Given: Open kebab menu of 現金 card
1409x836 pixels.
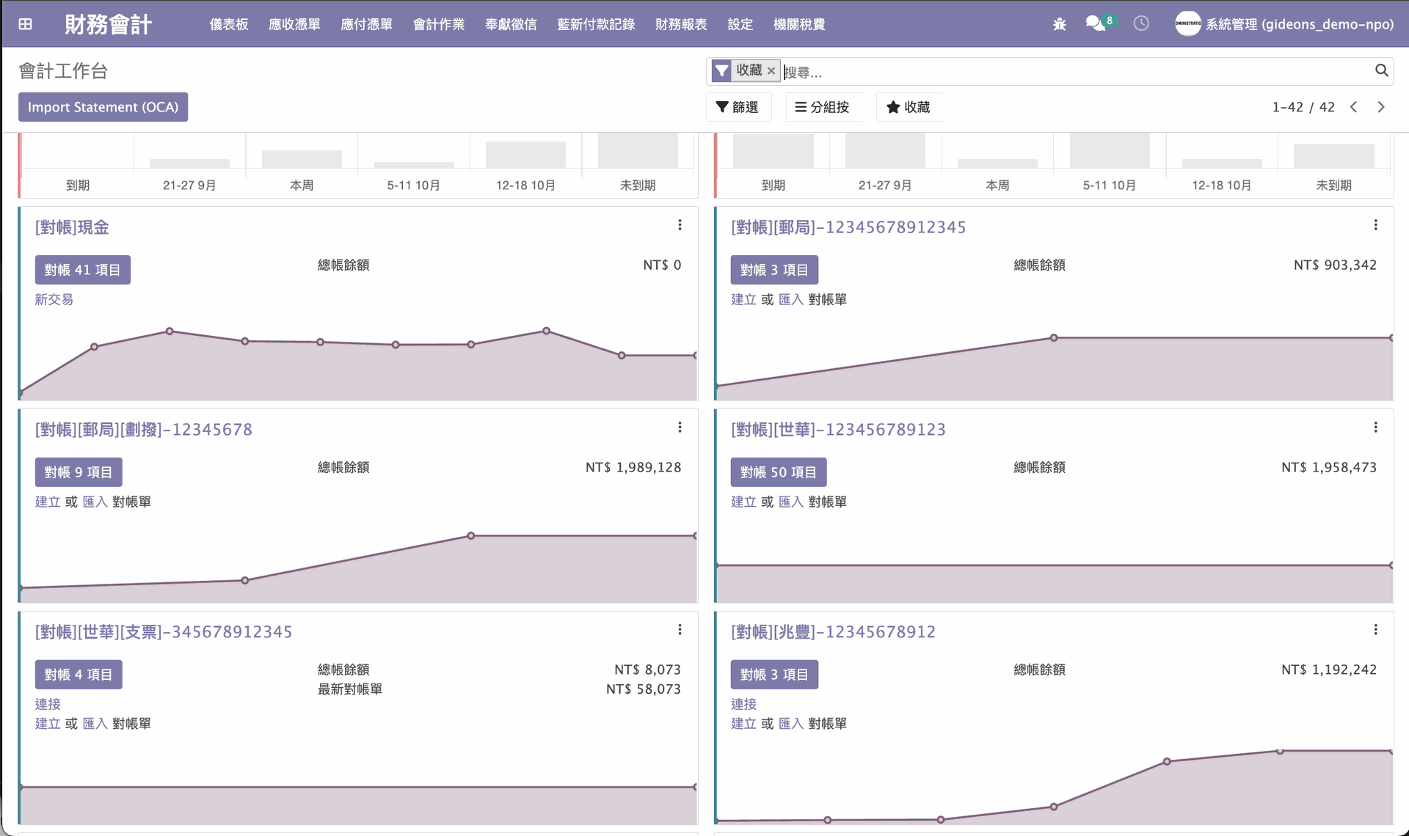Looking at the screenshot, I should click(x=680, y=225).
